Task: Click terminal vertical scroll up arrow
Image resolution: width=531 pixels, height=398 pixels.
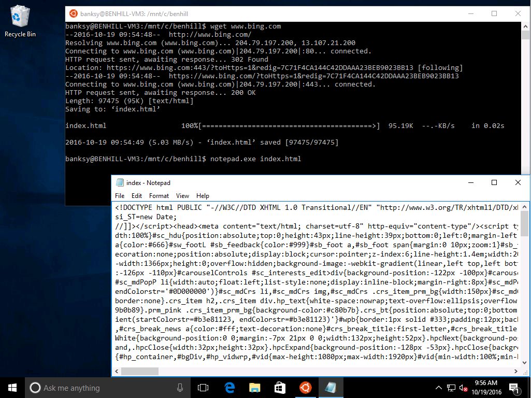Action: (x=525, y=26)
